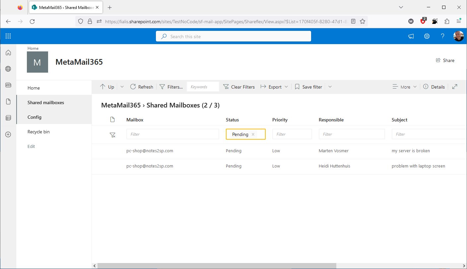Image resolution: width=467 pixels, height=269 pixels.
Task: Open the list all tabs chevron
Action: [401, 7]
